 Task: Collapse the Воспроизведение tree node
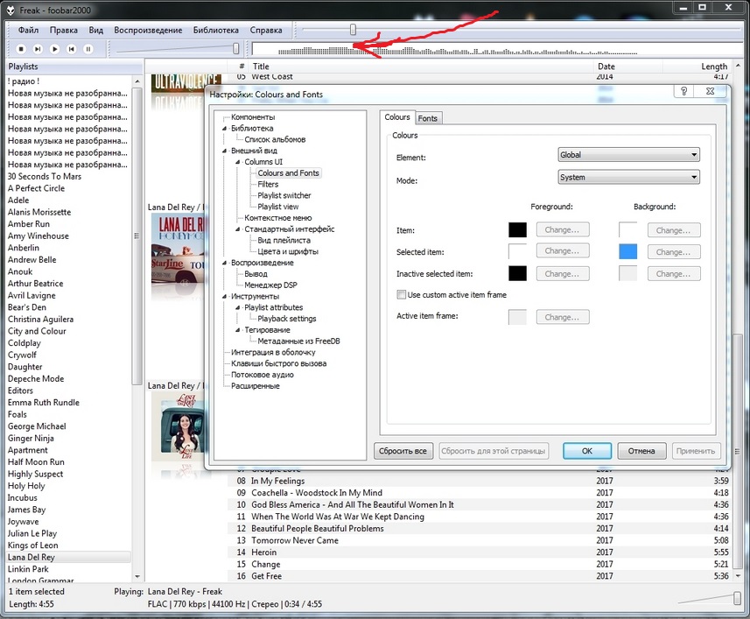[224, 263]
